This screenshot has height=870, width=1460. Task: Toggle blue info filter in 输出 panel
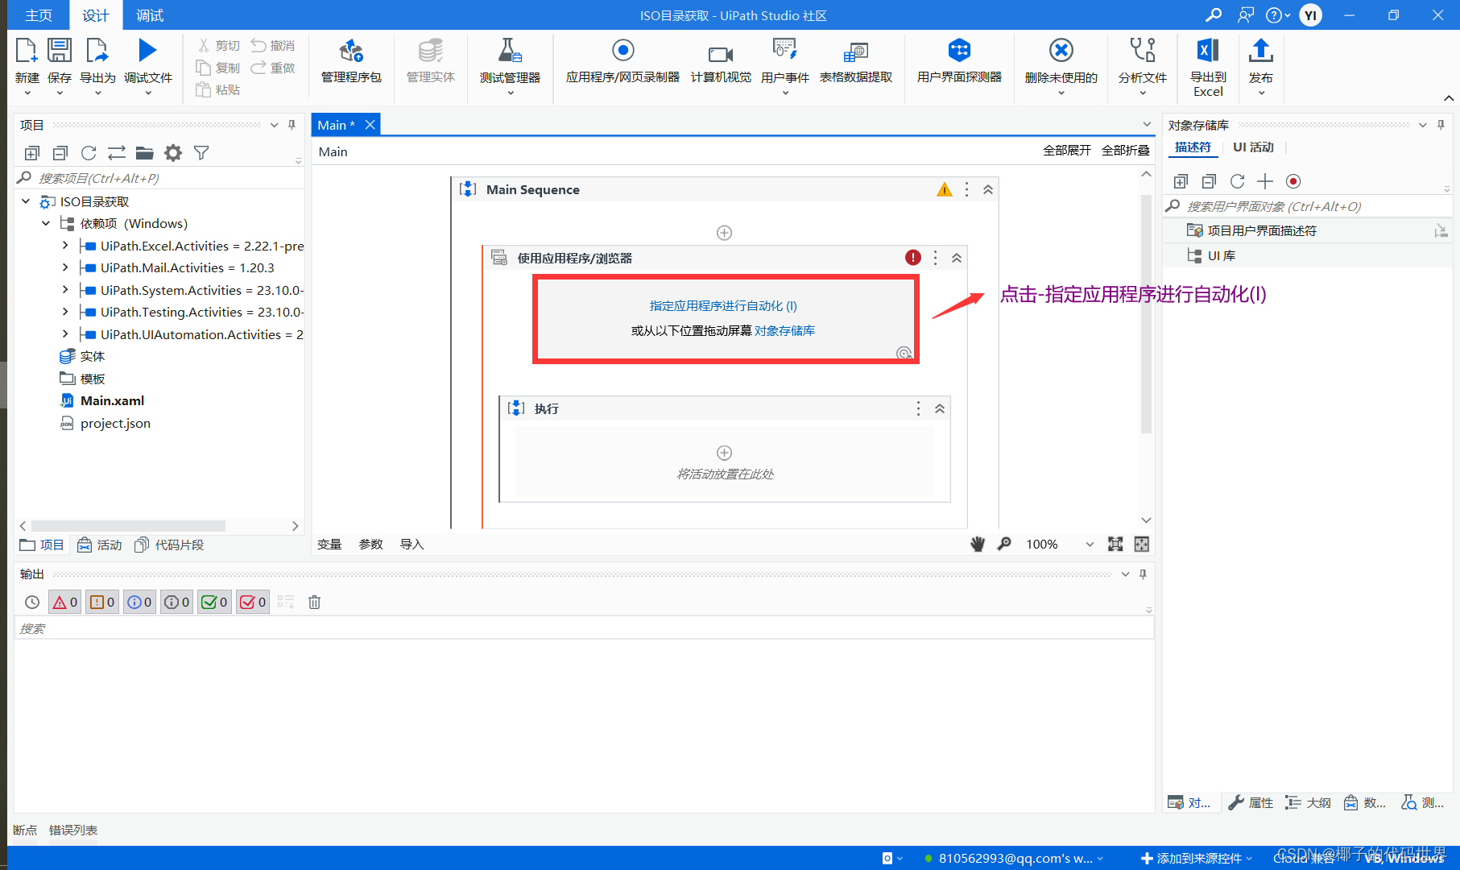tap(139, 602)
